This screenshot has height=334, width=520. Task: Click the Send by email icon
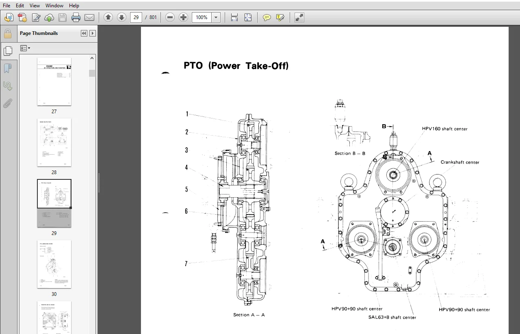(89, 17)
